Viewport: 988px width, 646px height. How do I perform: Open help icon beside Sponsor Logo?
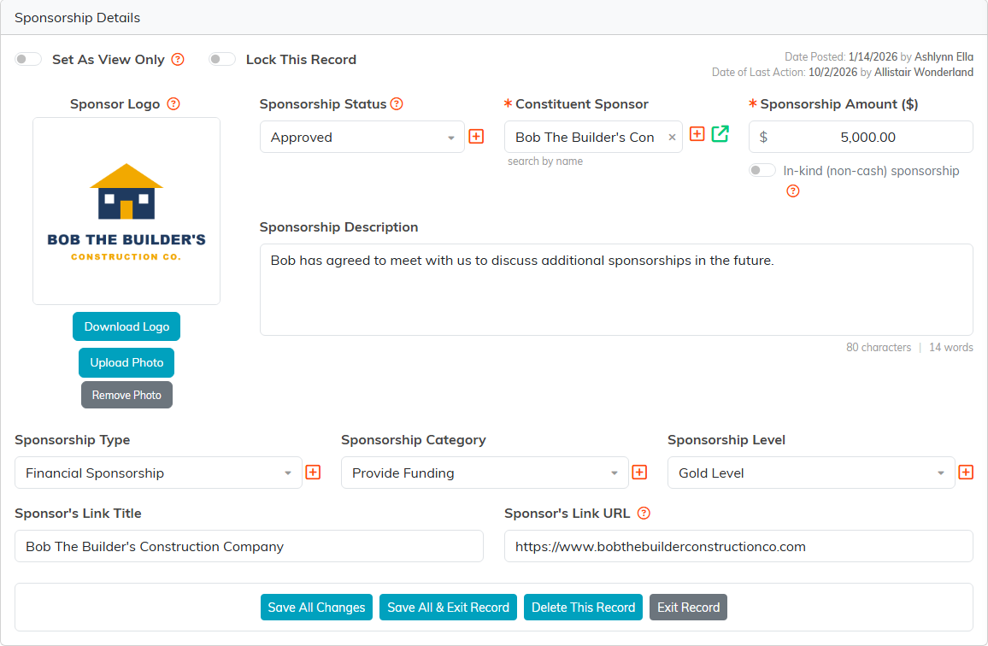click(x=173, y=104)
